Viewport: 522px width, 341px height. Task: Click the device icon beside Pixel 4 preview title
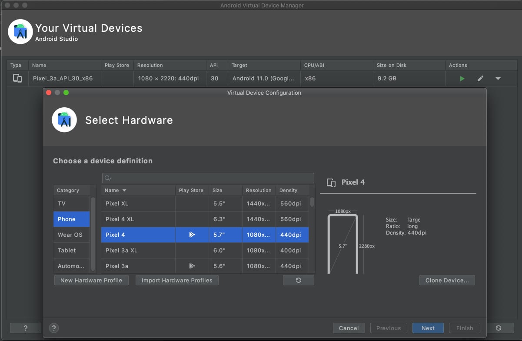click(x=331, y=182)
